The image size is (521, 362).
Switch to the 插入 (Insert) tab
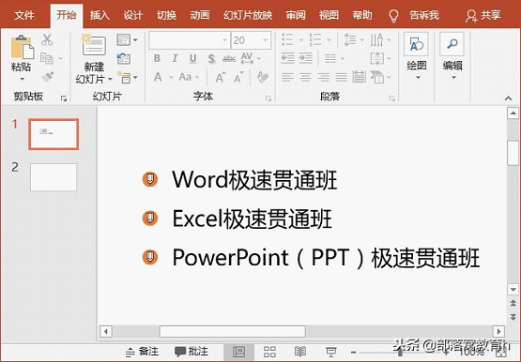coord(100,15)
